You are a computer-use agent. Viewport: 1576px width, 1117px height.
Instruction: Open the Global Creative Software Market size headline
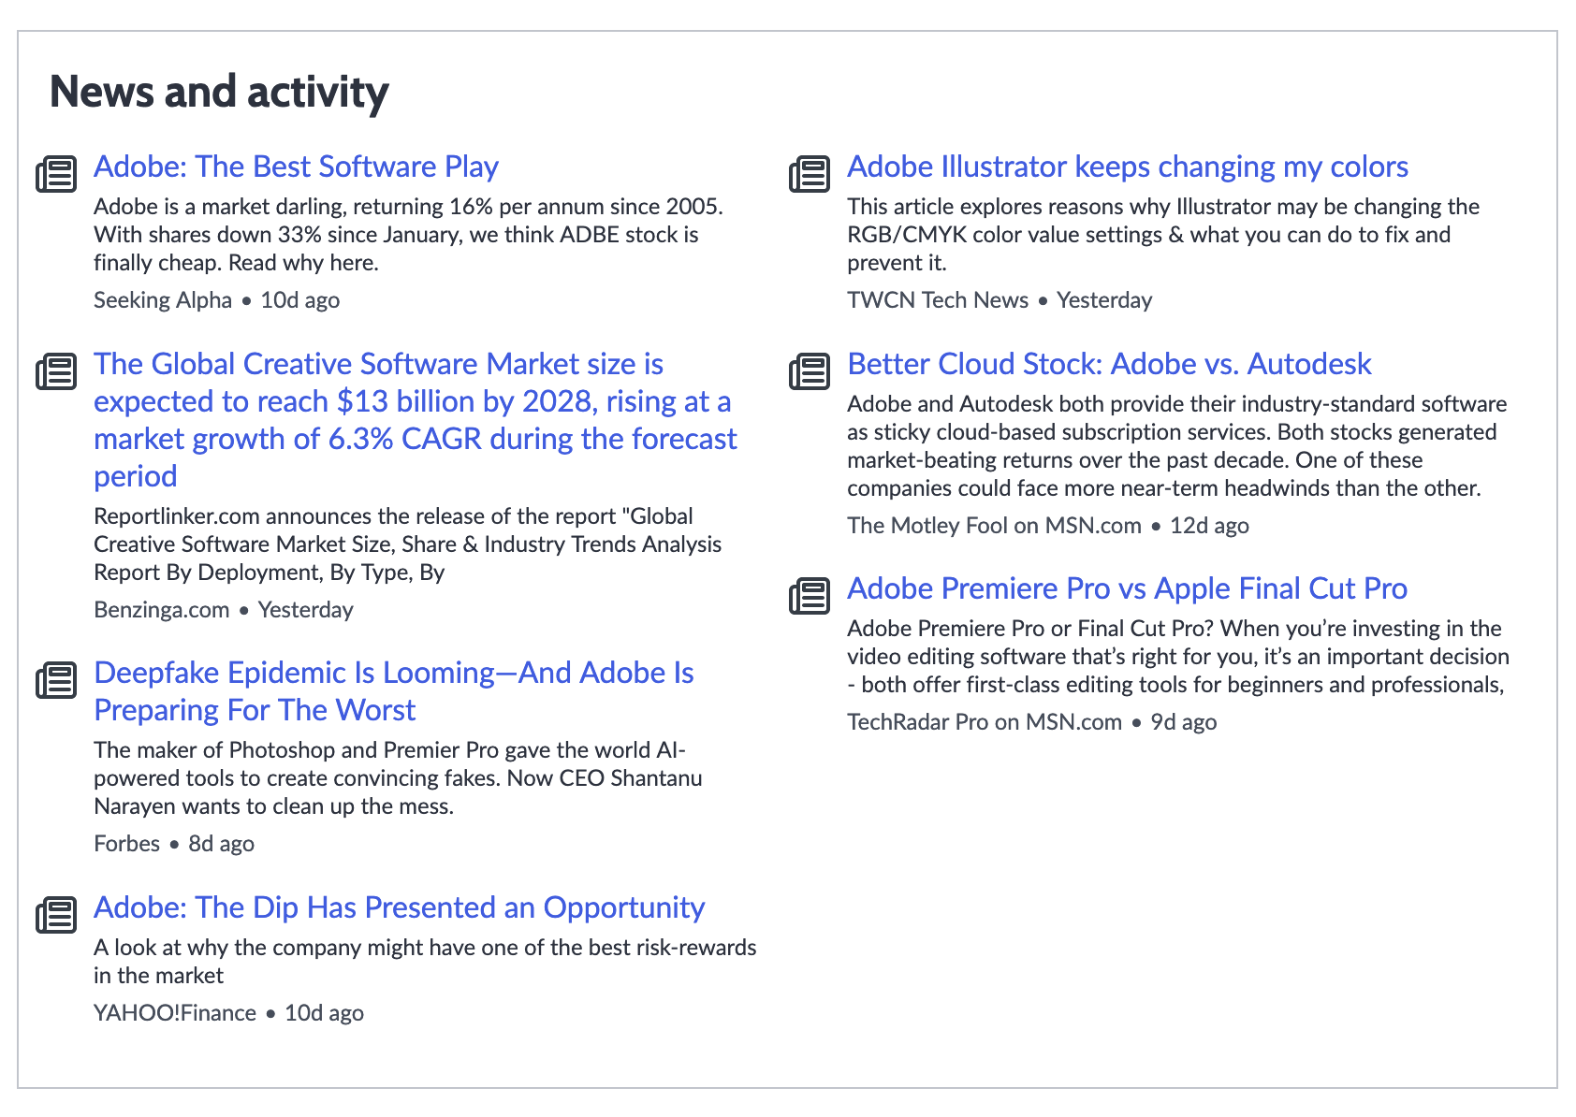(x=416, y=420)
